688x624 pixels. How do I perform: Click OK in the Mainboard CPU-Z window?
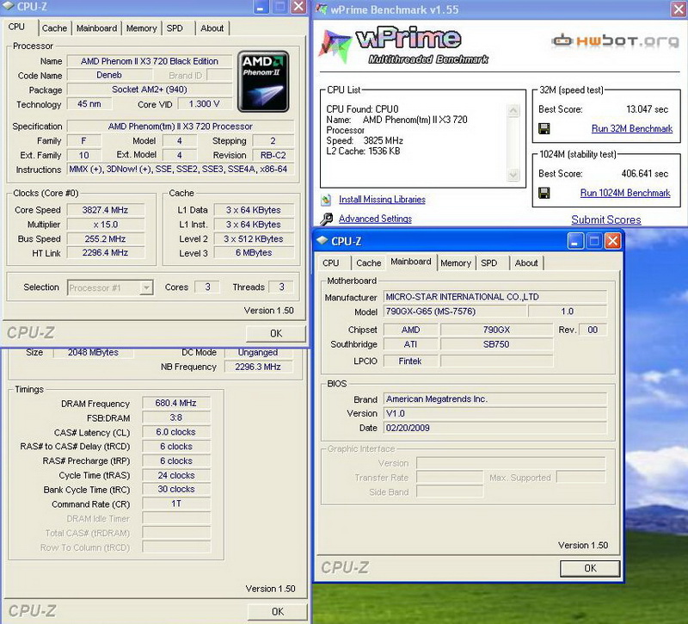590,568
